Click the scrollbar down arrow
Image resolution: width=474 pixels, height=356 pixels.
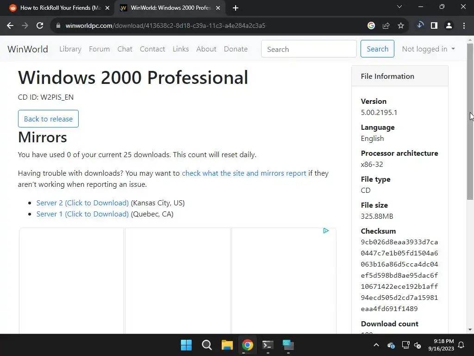[470, 330]
